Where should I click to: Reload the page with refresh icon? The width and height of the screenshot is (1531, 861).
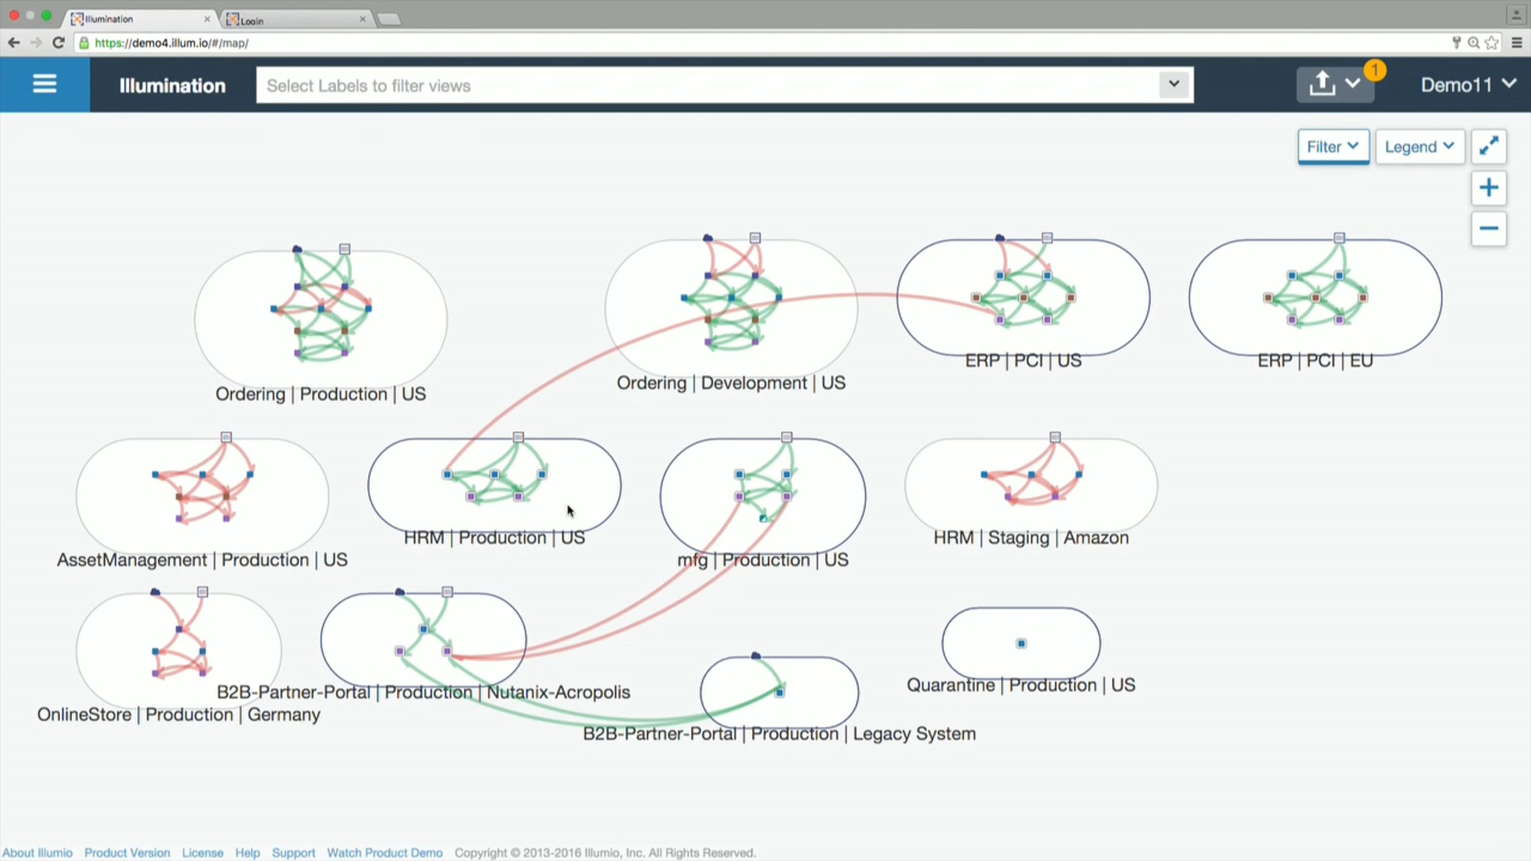tap(59, 43)
